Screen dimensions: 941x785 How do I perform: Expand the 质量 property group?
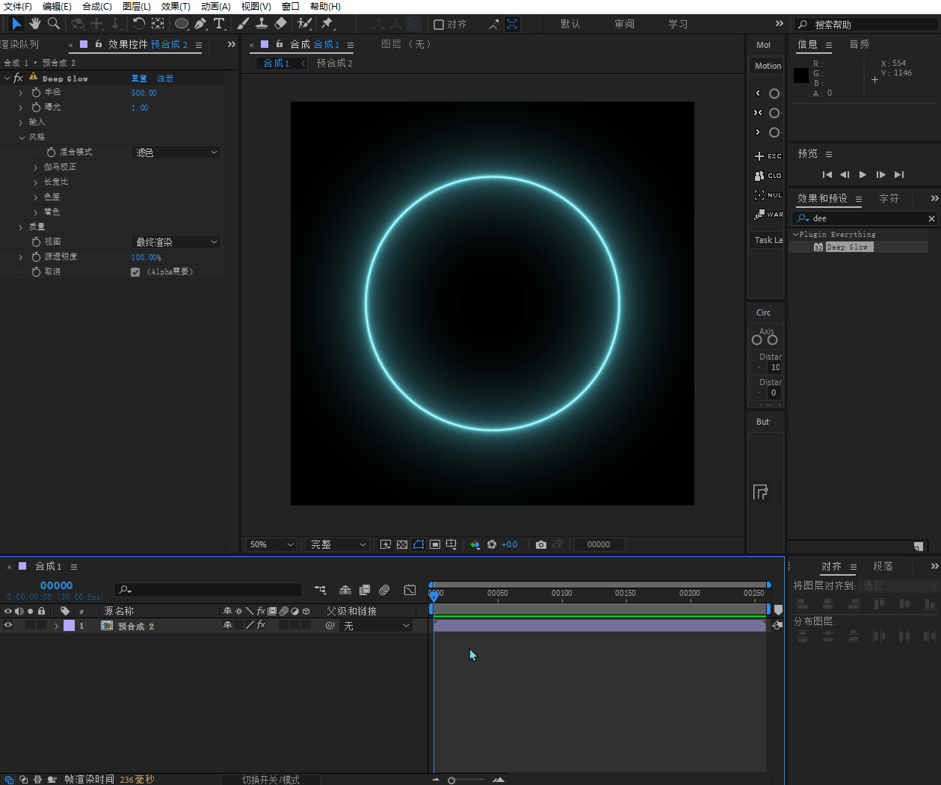coord(21,227)
